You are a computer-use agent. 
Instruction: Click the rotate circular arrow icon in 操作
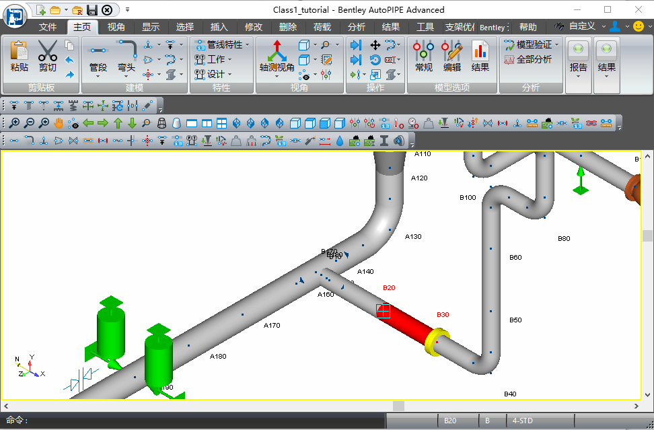point(375,60)
